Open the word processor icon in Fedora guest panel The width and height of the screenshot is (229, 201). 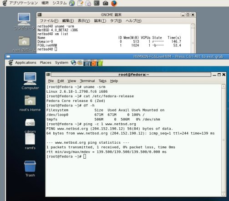tap(87, 63)
